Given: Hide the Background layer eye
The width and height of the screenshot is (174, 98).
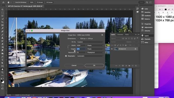Looking at the screenshot, I should (112, 49).
